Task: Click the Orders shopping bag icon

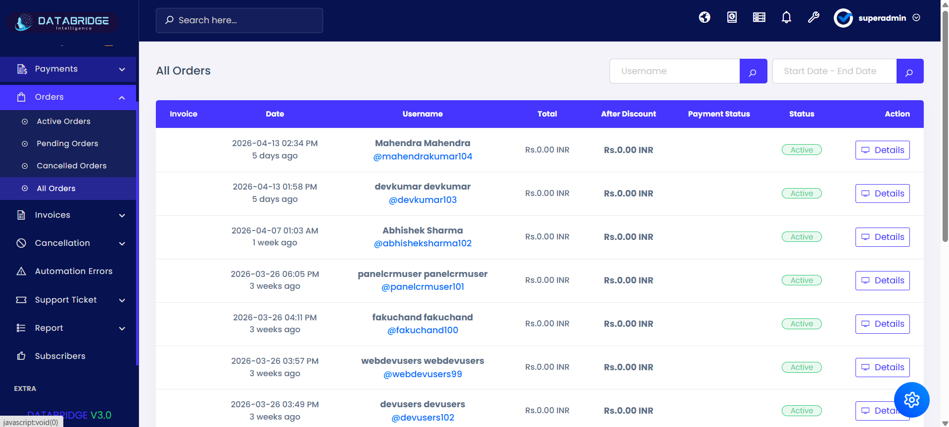Action: 21,97
